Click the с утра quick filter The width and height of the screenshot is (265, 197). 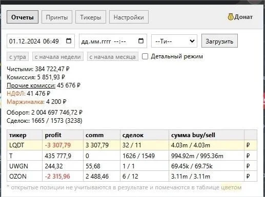(x=17, y=56)
